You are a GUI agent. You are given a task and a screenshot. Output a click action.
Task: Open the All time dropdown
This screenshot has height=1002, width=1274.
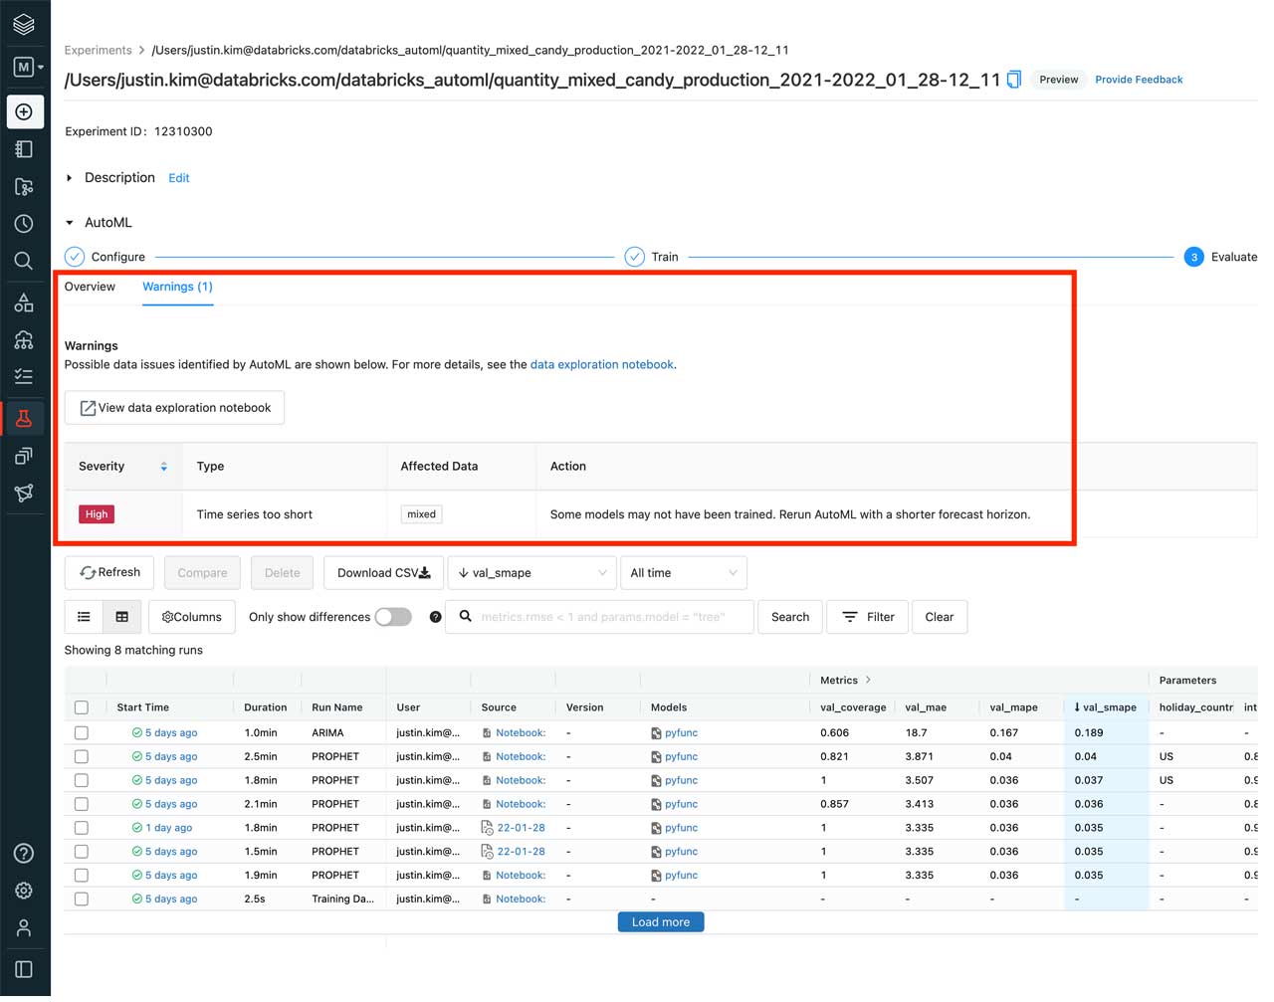pos(683,573)
